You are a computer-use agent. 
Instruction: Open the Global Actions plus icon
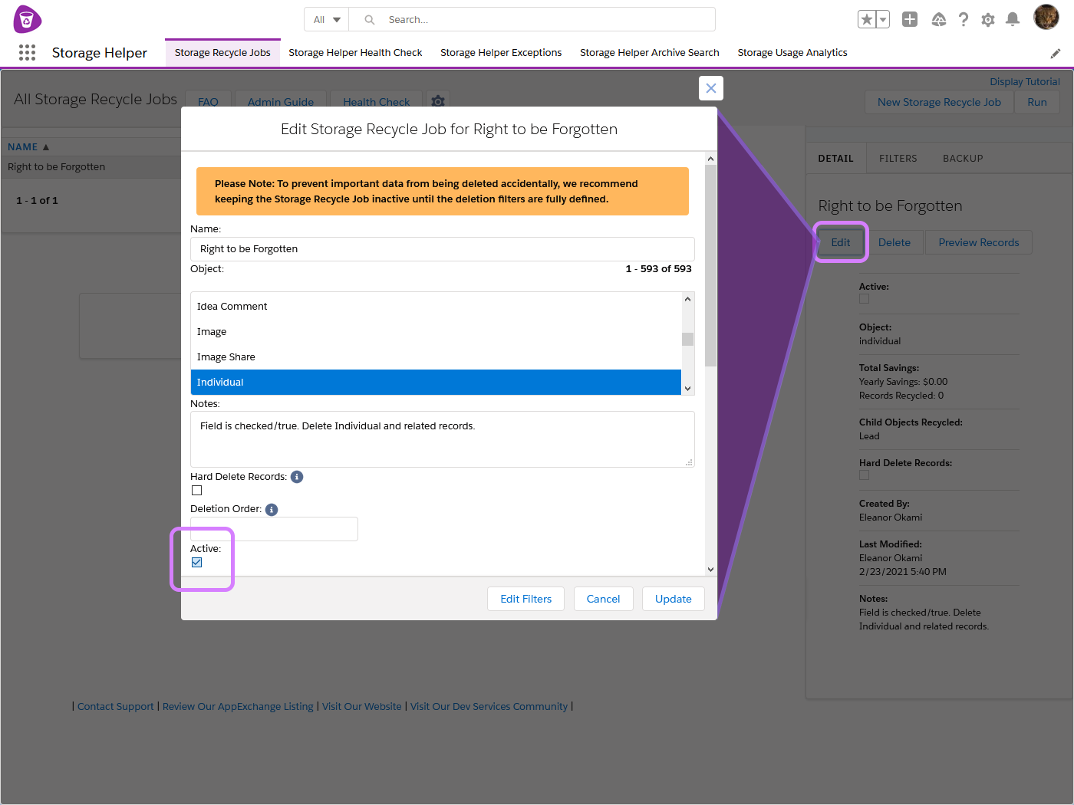pyautogui.click(x=910, y=19)
